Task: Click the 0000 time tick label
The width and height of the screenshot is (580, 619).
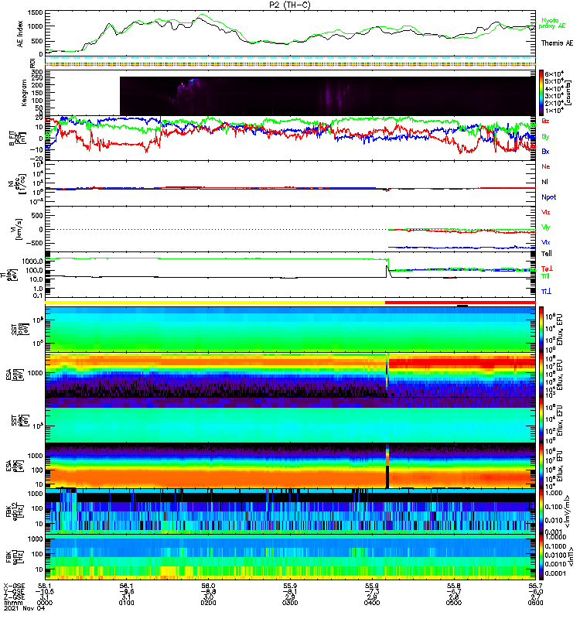Action: pos(45,603)
